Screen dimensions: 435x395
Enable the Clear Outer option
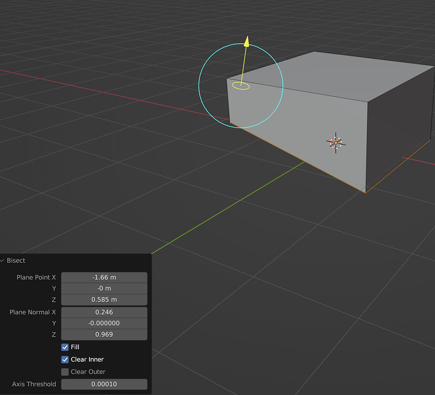click(65, 371)
